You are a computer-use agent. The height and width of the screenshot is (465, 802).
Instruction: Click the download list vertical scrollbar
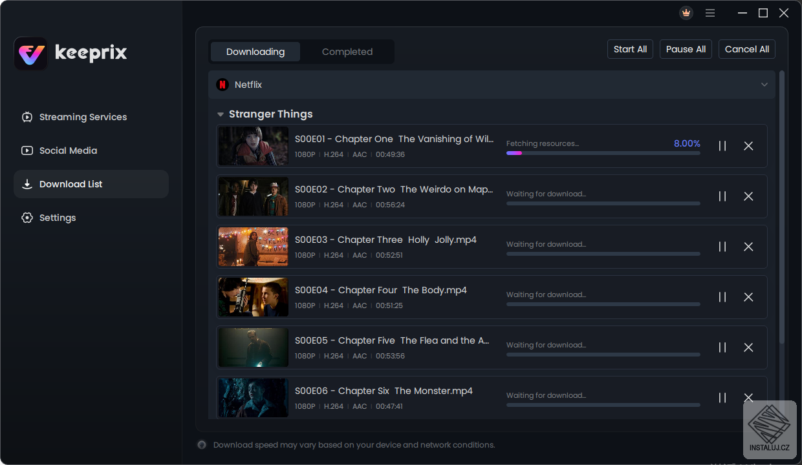click(782, 207)
